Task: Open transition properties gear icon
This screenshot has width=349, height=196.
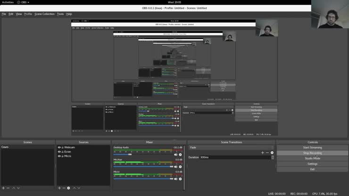Action: click(x=272, y=153)
